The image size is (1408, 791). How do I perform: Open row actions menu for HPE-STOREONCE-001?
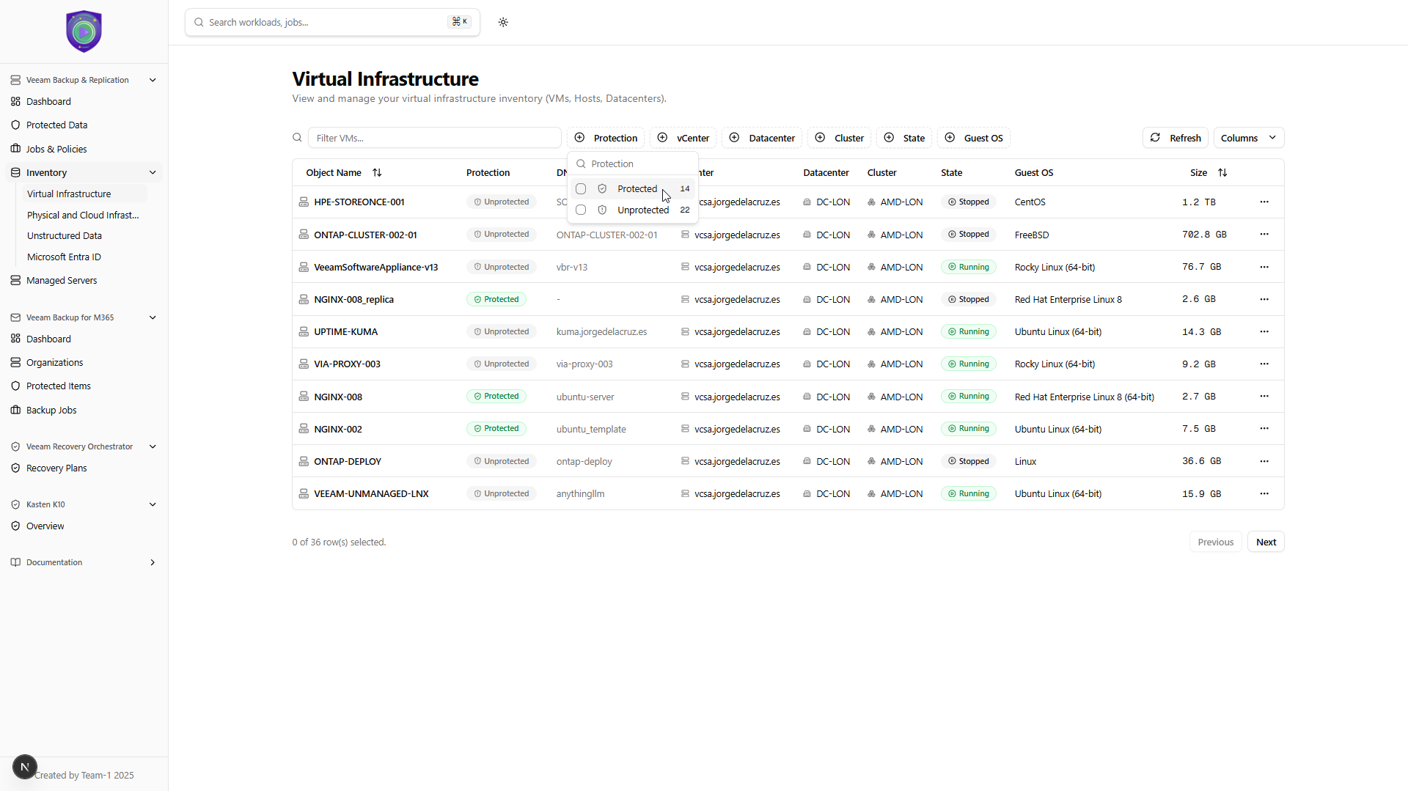tap(1264, 202)
